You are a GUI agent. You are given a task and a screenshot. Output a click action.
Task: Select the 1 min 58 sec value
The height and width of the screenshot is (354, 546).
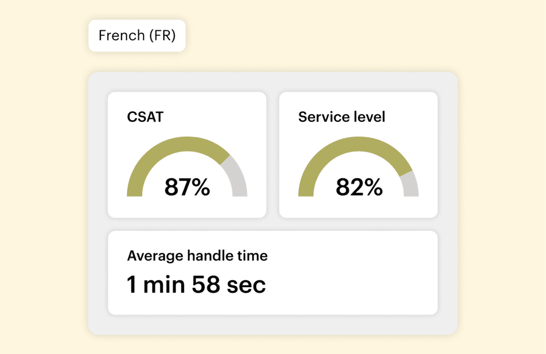click(196, 285)
